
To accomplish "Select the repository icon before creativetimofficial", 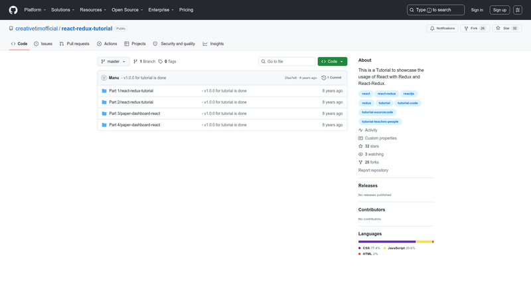I will [11, 29].
